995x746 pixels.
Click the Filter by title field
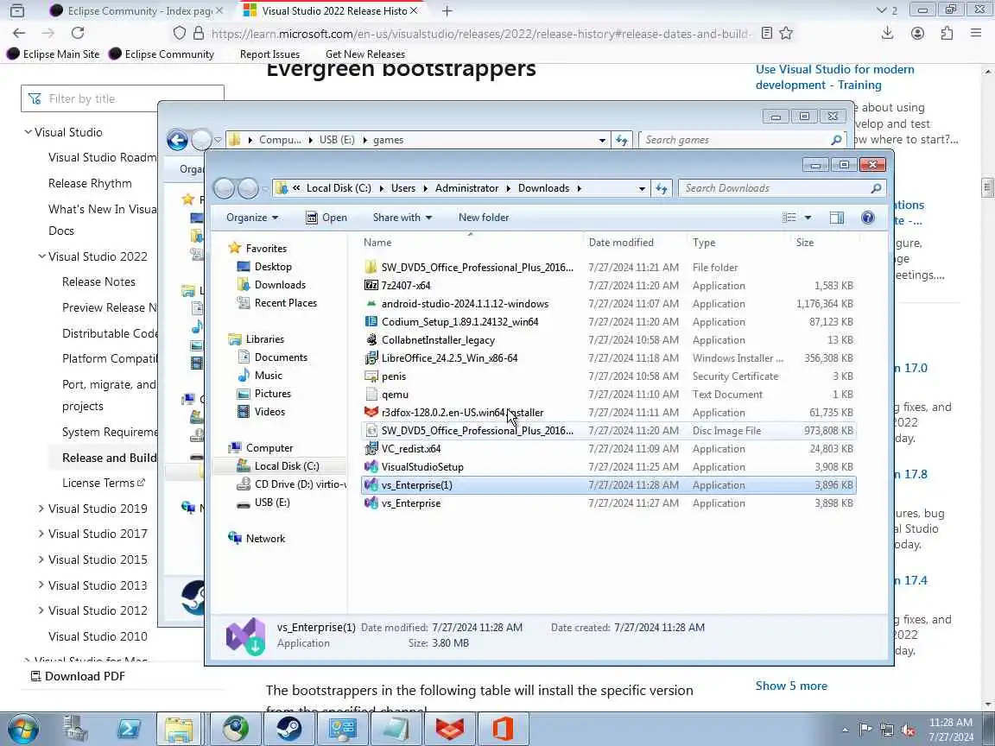coord(122,99)
